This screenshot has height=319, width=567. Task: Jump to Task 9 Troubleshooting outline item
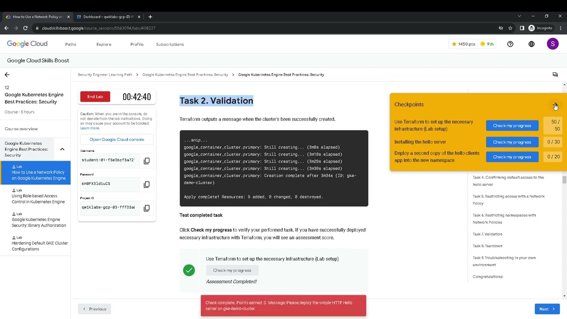[504, 261]
